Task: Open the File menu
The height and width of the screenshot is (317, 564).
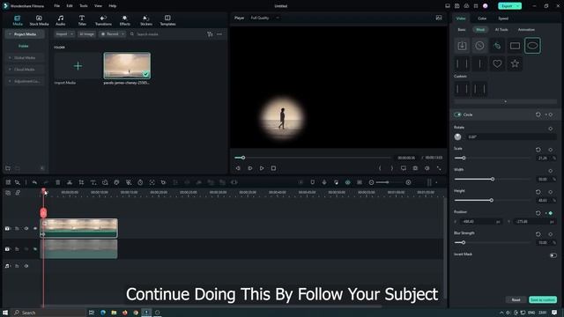Action: (56, 6)
